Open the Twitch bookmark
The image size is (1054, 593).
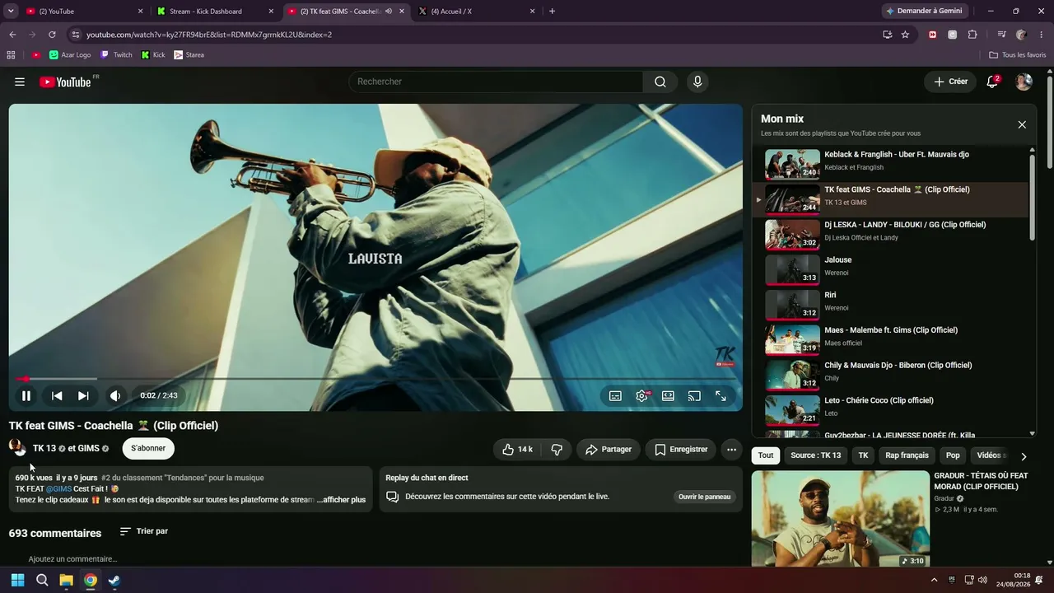116,55
